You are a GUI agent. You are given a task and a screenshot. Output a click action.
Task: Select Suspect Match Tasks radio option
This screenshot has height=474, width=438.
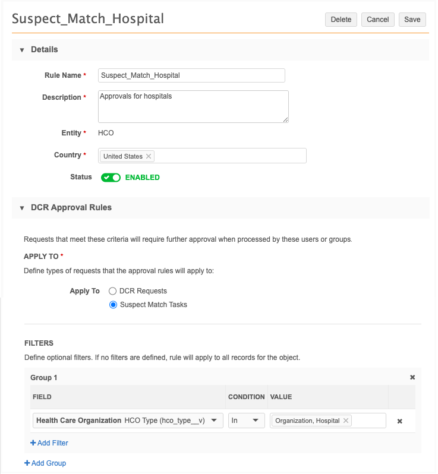click(x=113, y=305)
